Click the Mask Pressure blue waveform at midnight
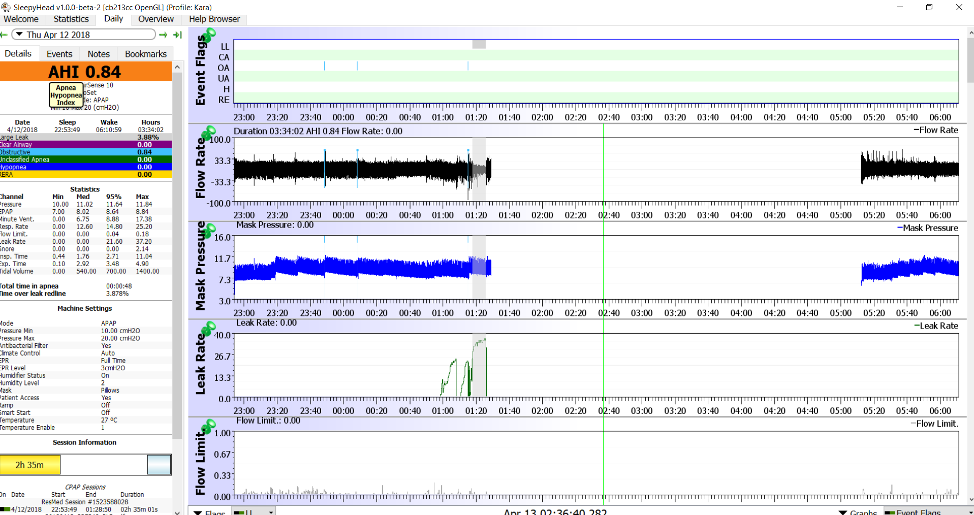Image resolution: width=974 pixels, height=515 pixels. click(343, 268)
